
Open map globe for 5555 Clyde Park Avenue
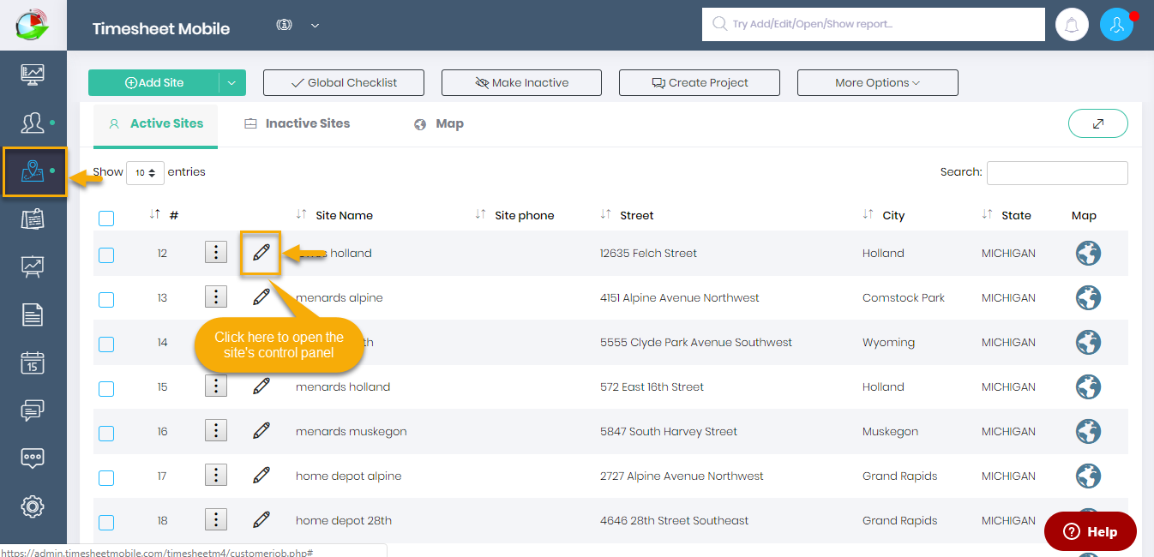(x=1089, y=342)
